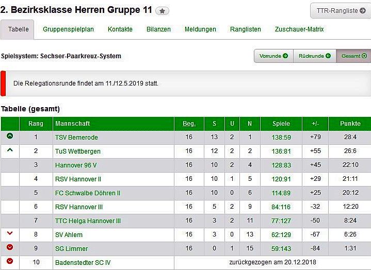Click red relegation icon beside Badenstedter SC IV
The height and width of the screenshot is (270, 371).
[10, 261]
